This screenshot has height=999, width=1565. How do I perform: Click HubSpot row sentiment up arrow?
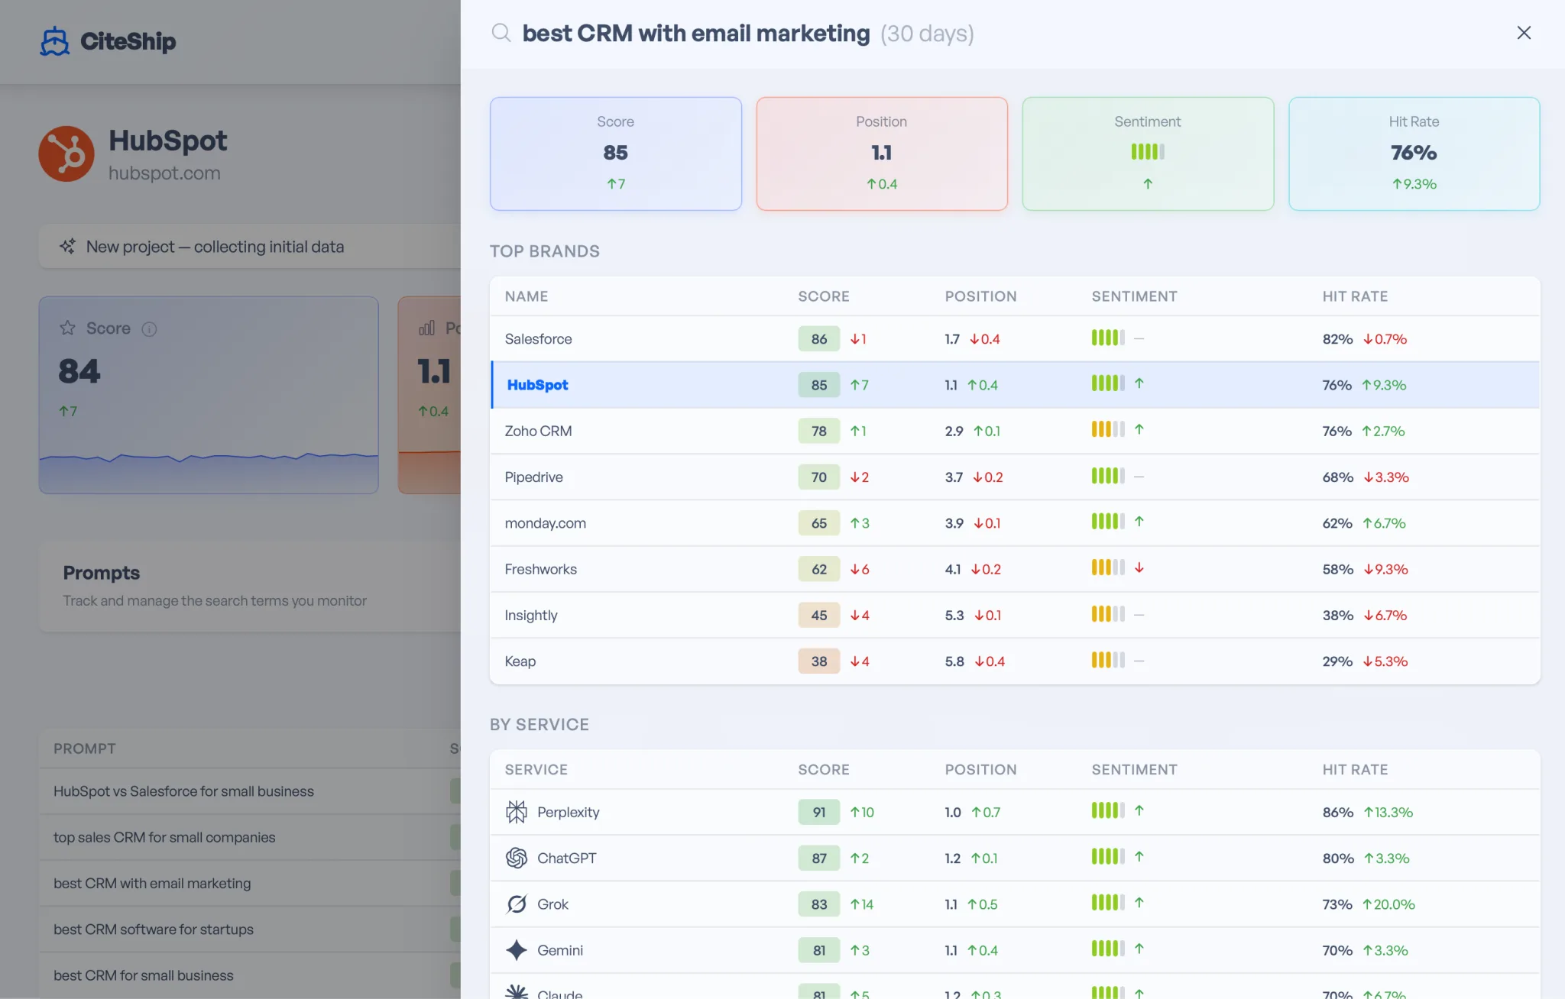tap(1139, 383)
